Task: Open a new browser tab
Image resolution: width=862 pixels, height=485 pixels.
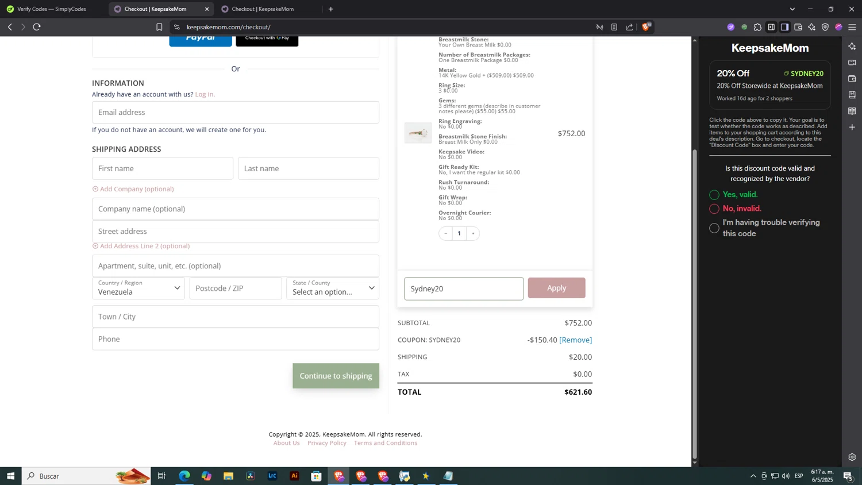Action: (331, 9)
